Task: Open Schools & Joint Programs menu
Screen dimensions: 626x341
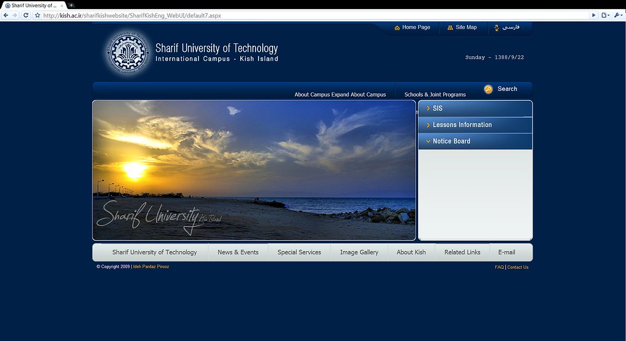Action: tap(435, 95)
